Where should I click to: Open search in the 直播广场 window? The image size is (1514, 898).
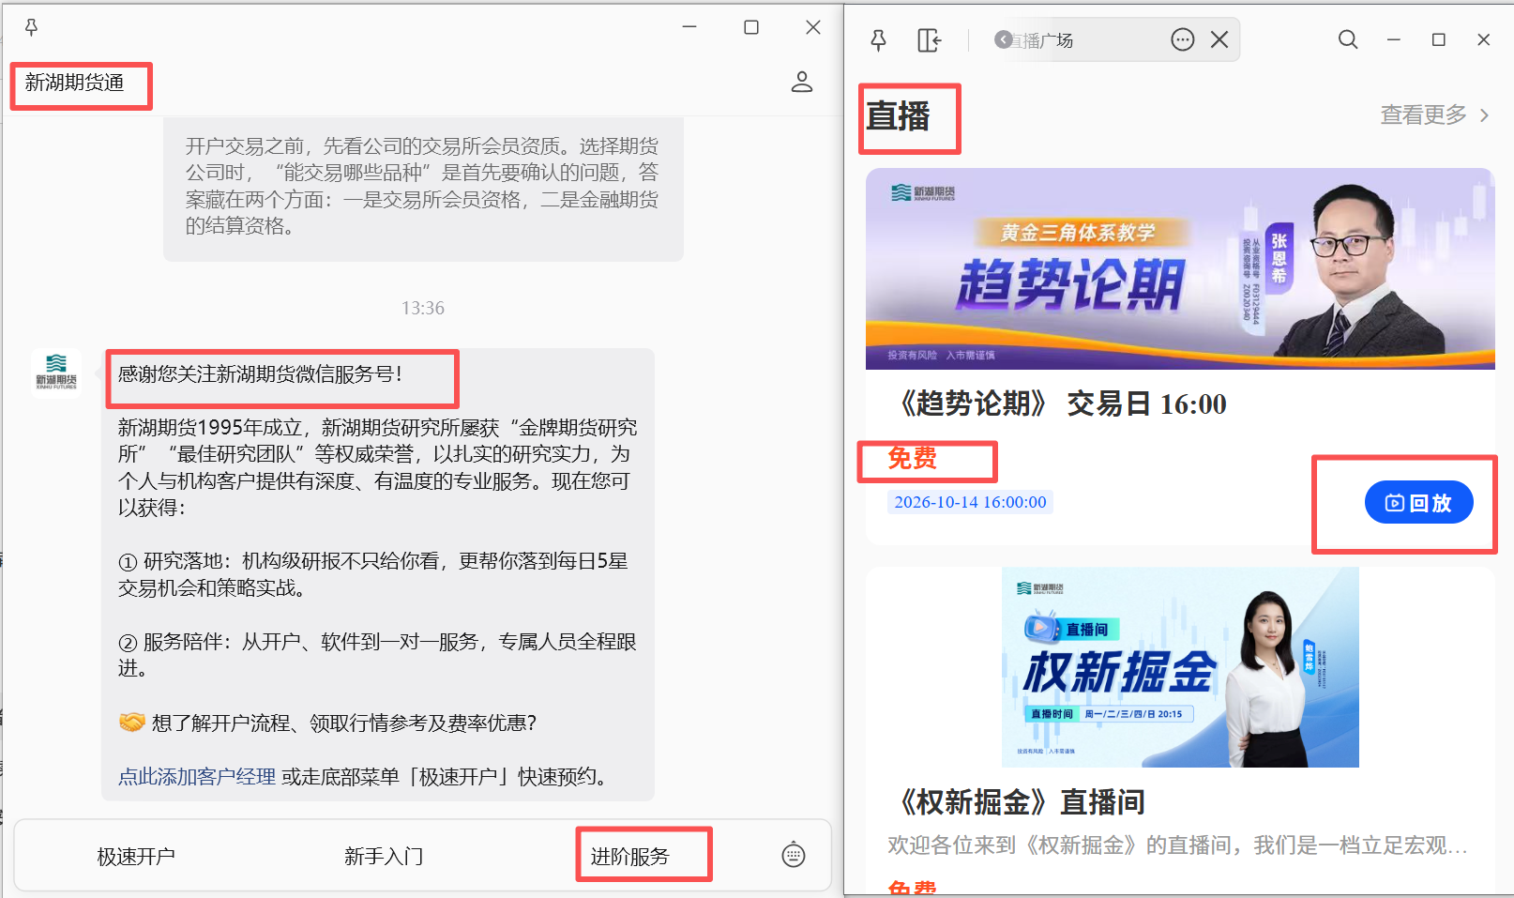(1348, 39)
